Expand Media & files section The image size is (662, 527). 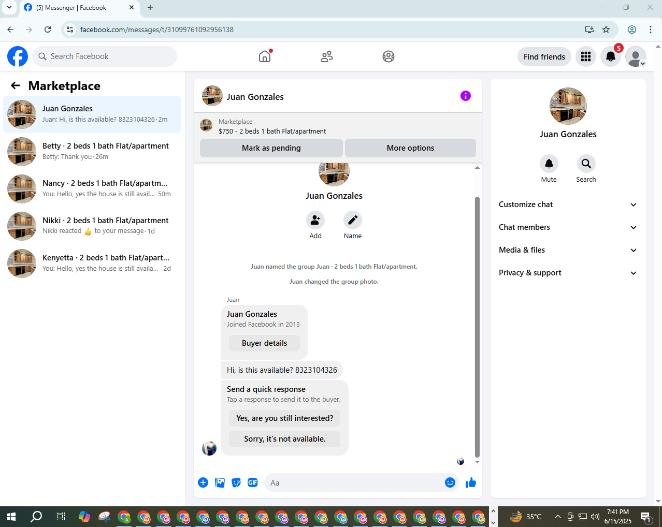click(x=568, y=250)
